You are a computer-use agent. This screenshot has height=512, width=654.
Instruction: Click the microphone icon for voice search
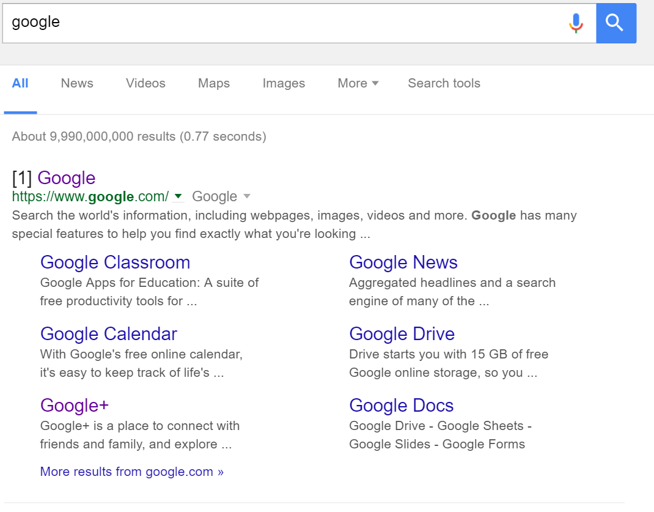click(x=575, y=23)
